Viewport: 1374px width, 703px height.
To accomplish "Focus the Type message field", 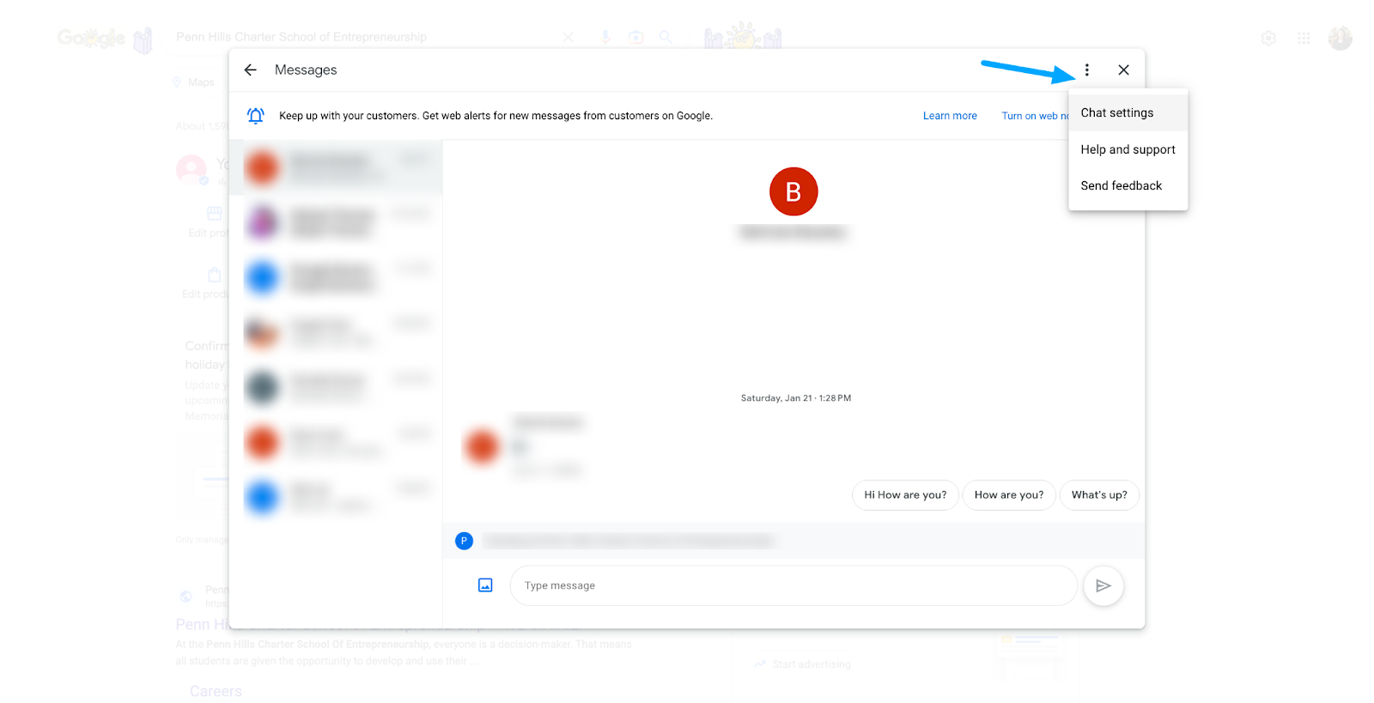I will (793, 585).
